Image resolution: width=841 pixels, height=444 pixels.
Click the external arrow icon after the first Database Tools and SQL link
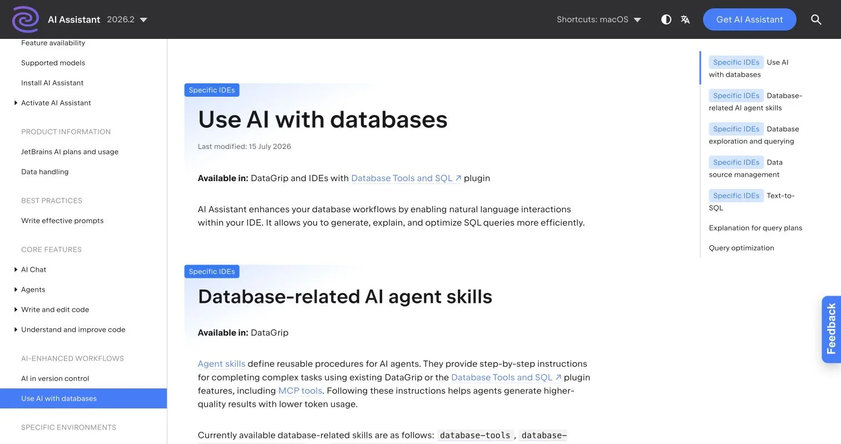click(458, 178)
